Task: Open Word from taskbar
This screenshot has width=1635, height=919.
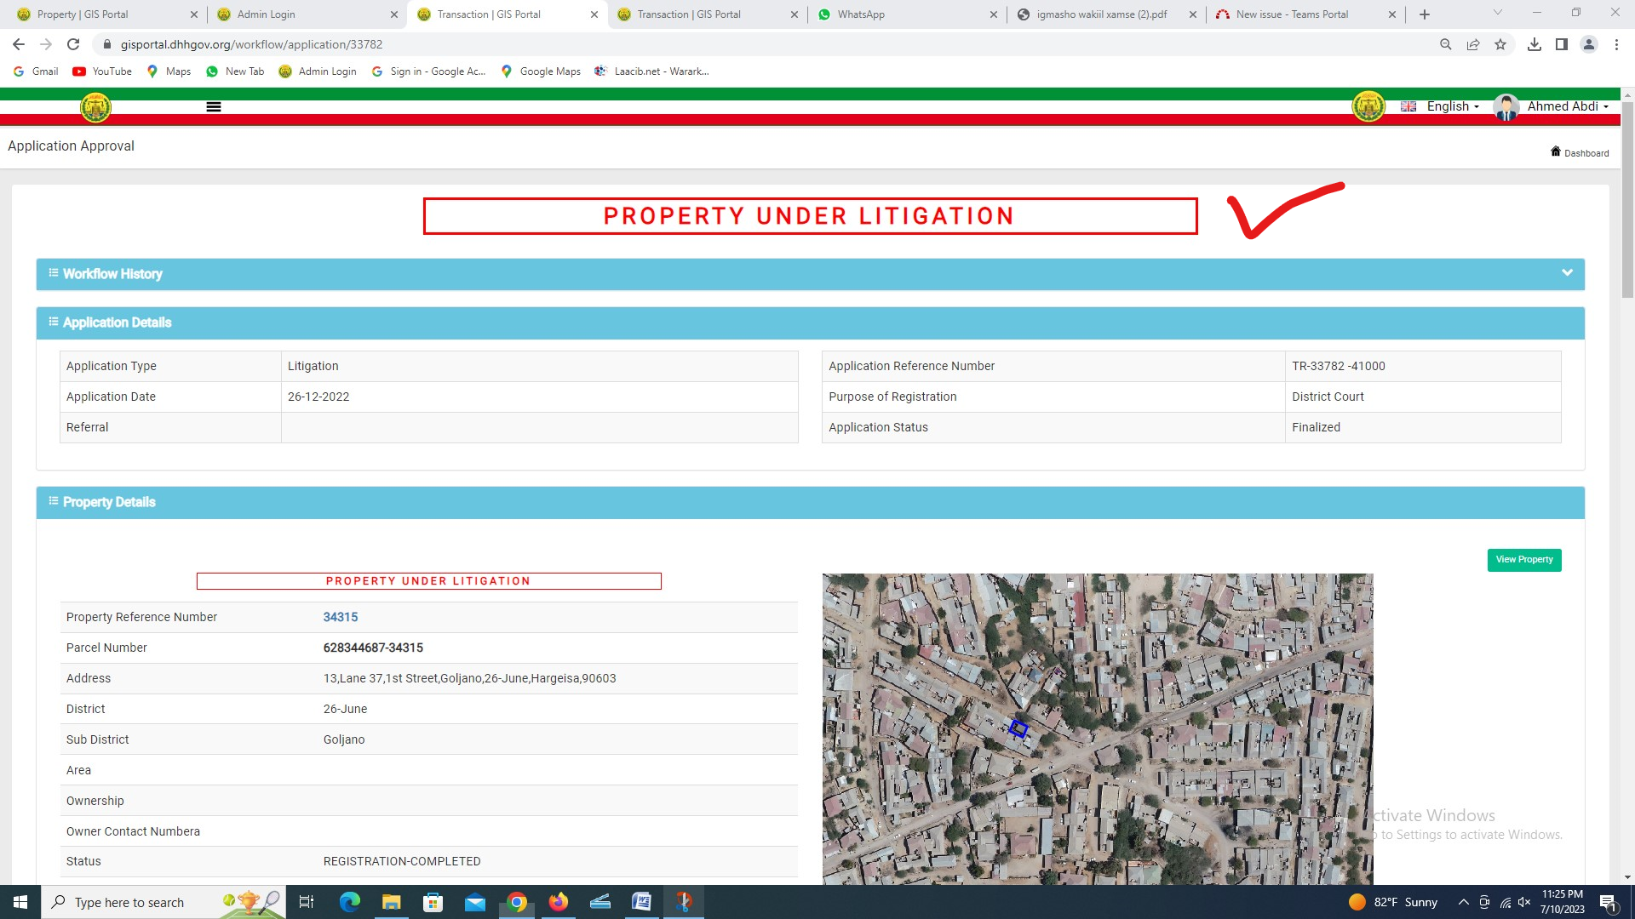Action: pyautogui.click(x=641, y=902)
